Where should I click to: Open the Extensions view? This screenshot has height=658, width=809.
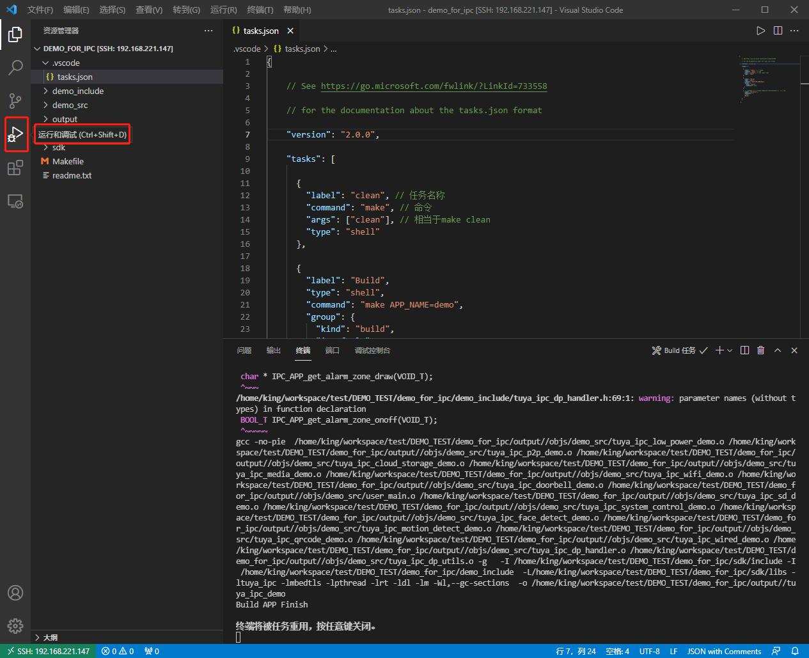15,168
